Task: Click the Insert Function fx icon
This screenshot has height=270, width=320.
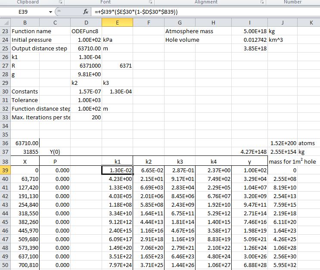Action: pos(86,12)
